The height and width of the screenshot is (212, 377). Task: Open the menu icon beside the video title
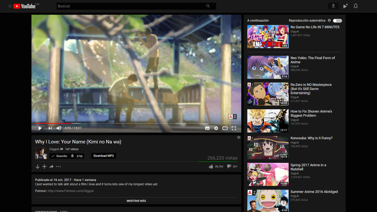(239, 138)
